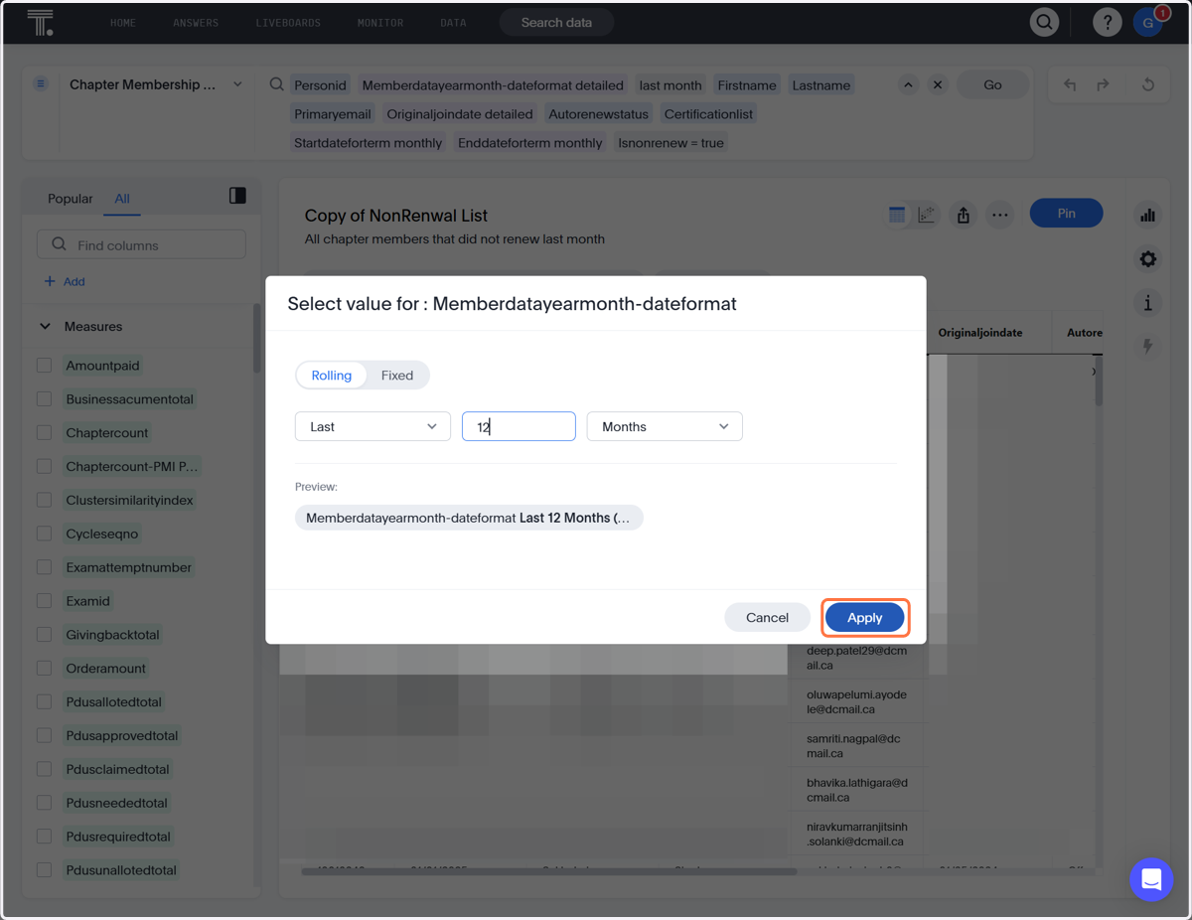Collapse the Measures section
Viewport: 1192px width, 920px height.
45,326
